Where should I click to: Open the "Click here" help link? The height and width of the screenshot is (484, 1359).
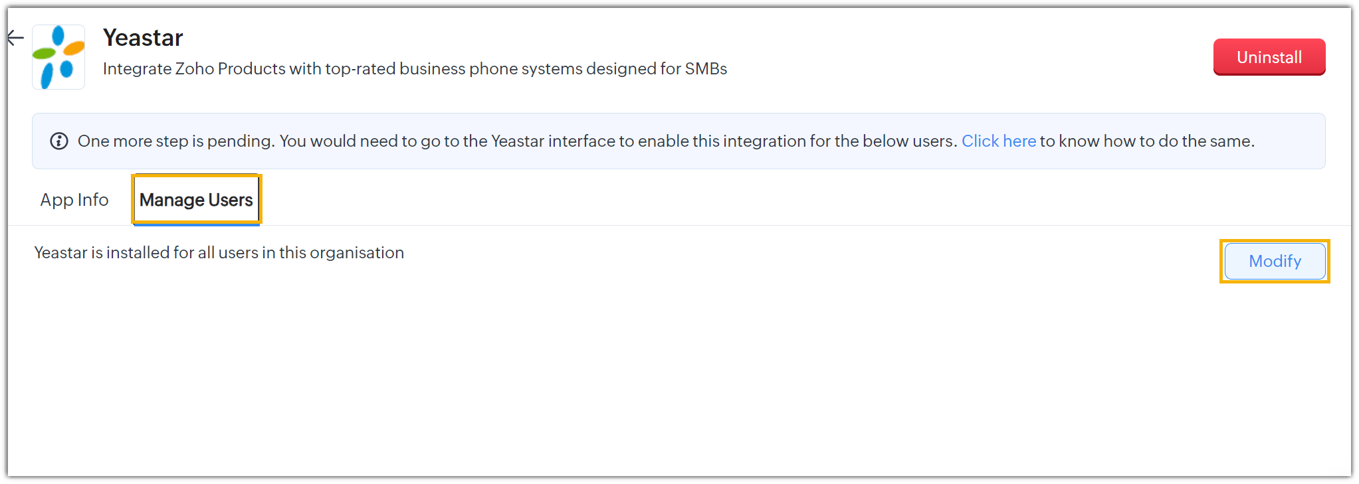coord(998,141)
